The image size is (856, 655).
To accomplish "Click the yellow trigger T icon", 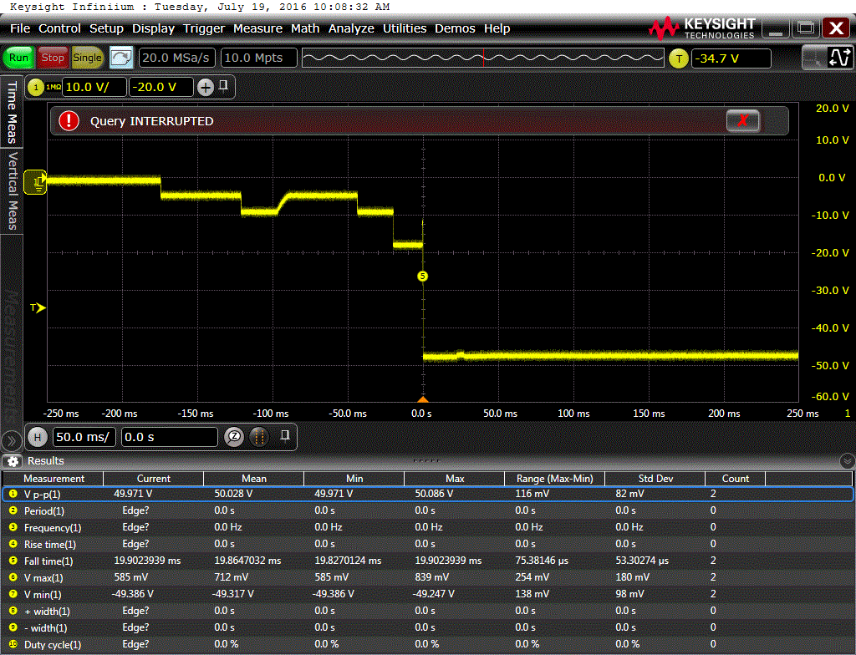I will tap(679, 58).
